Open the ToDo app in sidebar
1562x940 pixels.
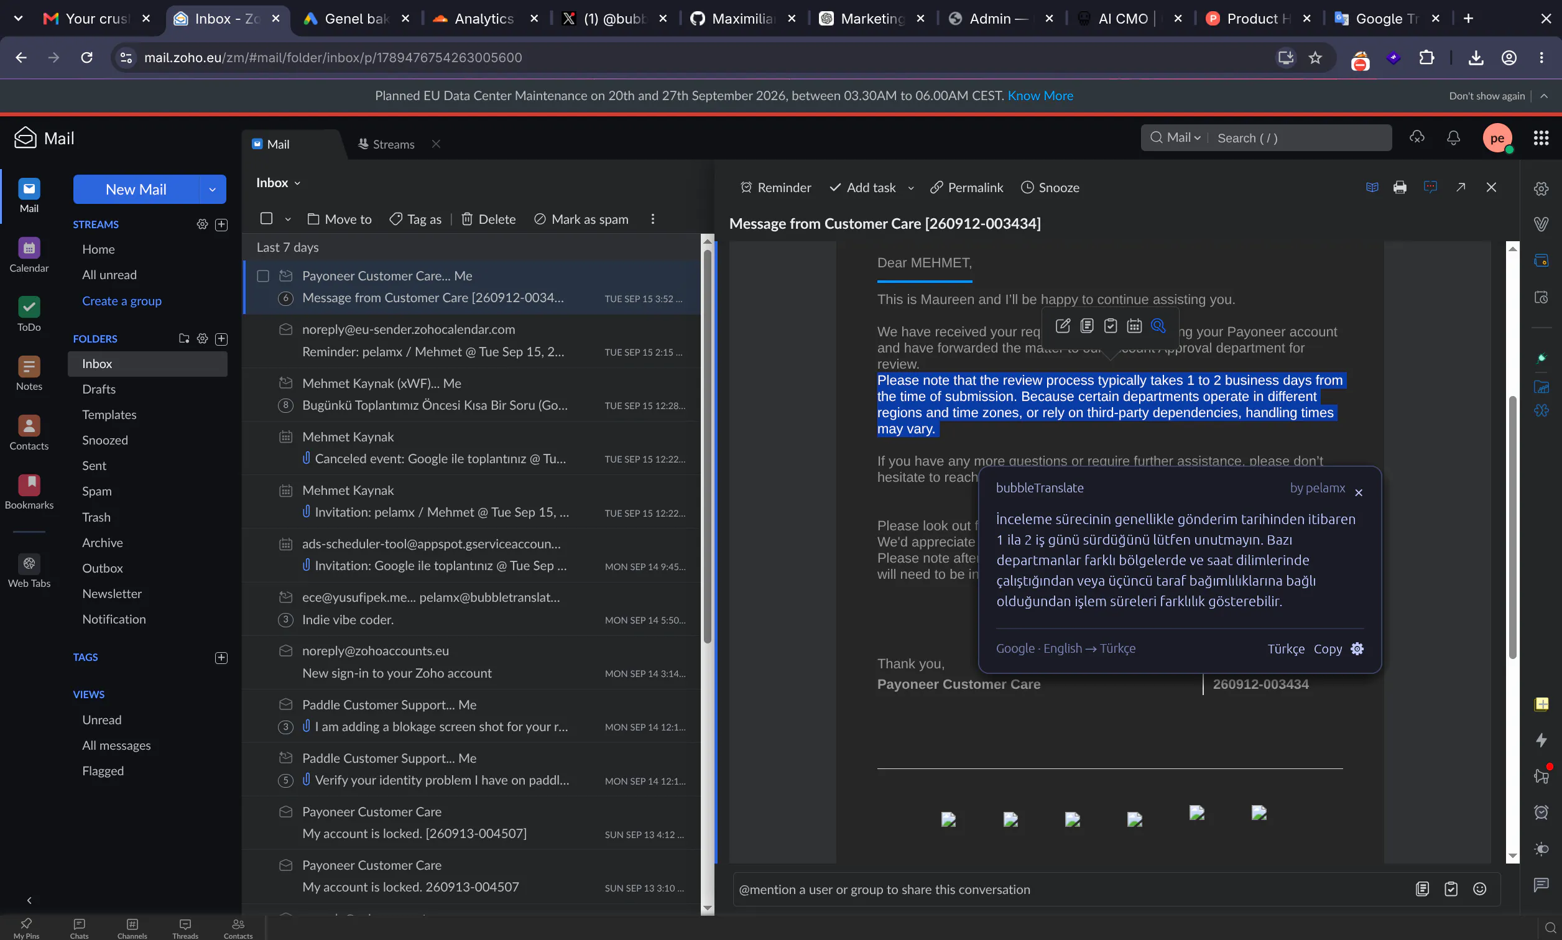[29, 314]
